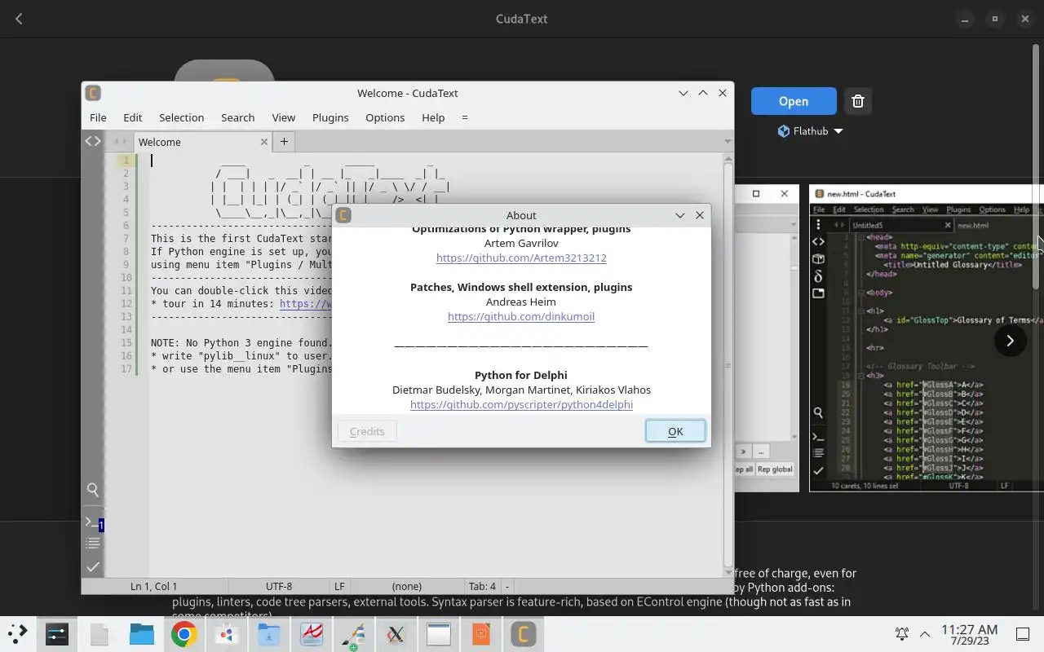Delete the app with the trash icon
The image size is (1044, 652).
858,101
